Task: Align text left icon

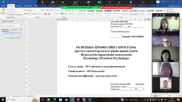Action: point(55,14)
